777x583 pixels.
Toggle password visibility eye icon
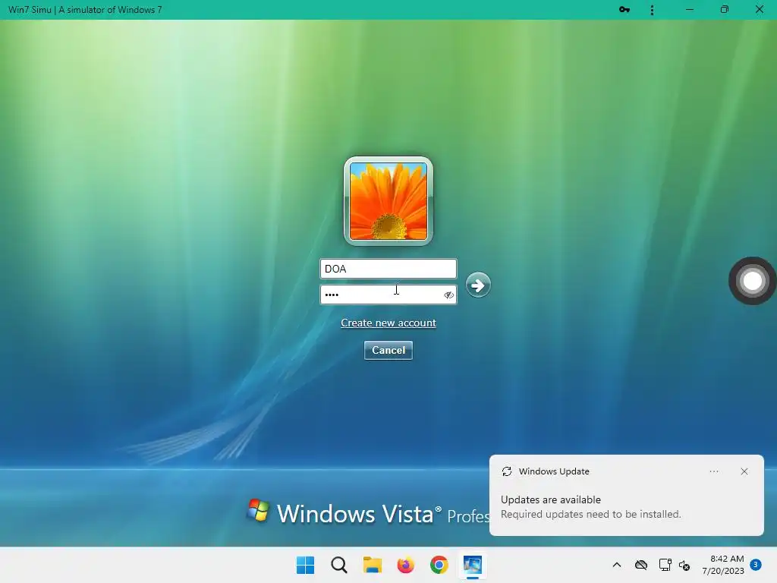pos(449,295)
